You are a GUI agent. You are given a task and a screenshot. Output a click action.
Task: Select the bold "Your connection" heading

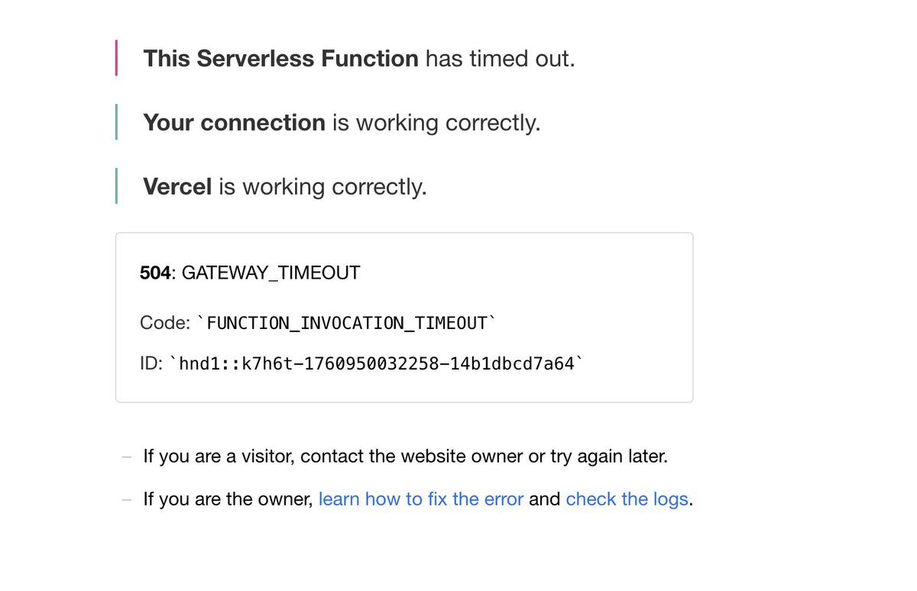[x=234, y=123]
